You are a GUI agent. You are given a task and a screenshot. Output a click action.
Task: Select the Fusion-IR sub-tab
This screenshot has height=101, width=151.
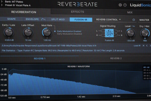[81, 20]
